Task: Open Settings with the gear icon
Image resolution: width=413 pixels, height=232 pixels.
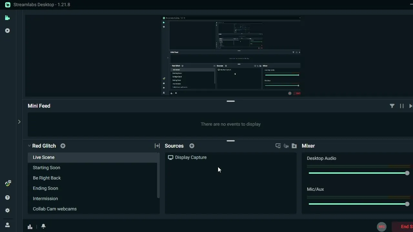Action: (x=7, y=210)
